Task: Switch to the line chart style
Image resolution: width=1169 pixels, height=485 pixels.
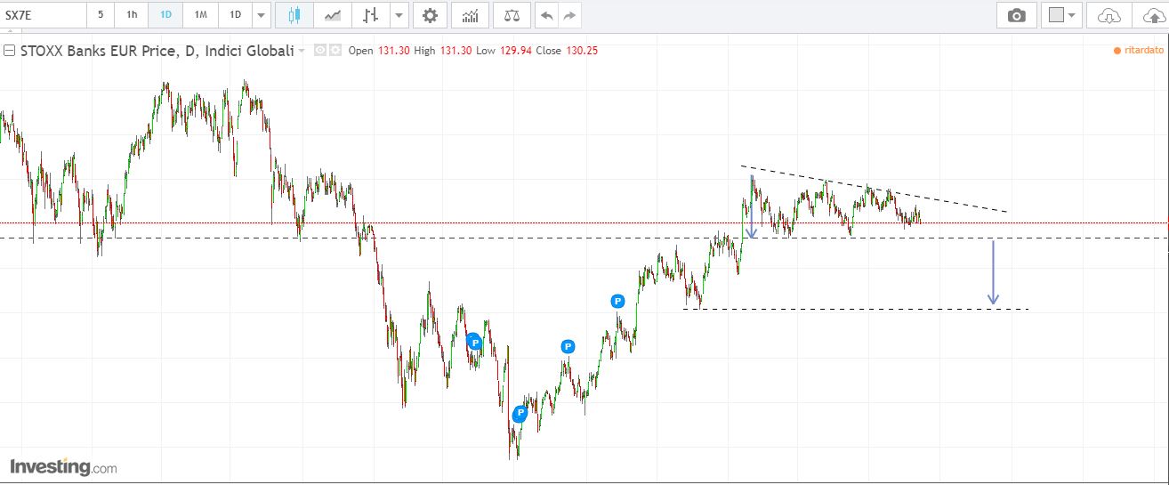Action: (333, 15)
